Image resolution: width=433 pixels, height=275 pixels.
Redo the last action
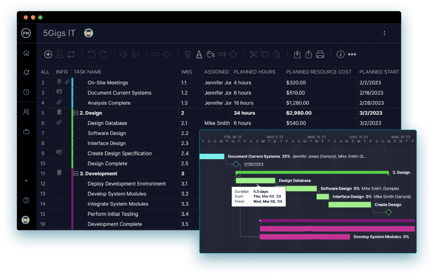(x=103, y=54)
